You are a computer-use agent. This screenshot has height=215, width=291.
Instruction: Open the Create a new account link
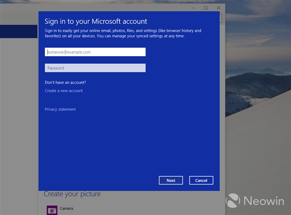(64, 91)
